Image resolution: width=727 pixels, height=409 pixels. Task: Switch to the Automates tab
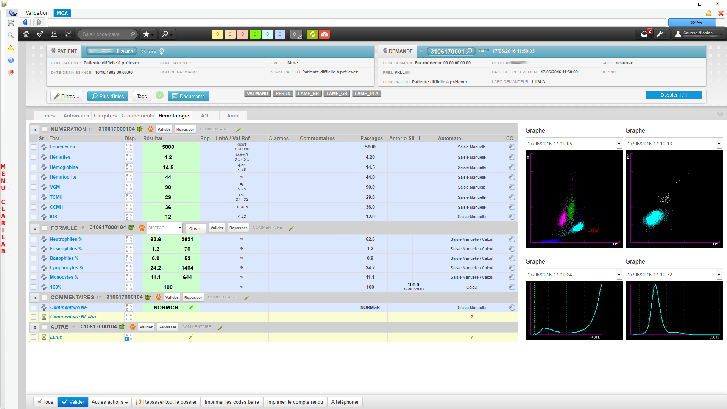(76, 116)
